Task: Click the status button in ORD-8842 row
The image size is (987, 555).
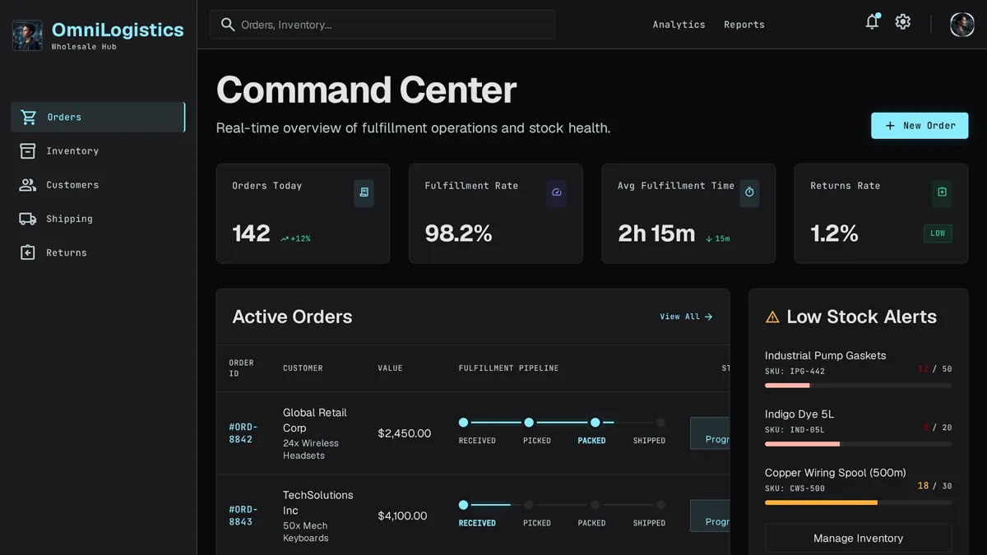Action: (710, 433)
